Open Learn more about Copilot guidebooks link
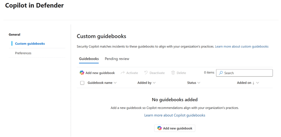This screenshot has width=281, height=137. coord(175,115)
